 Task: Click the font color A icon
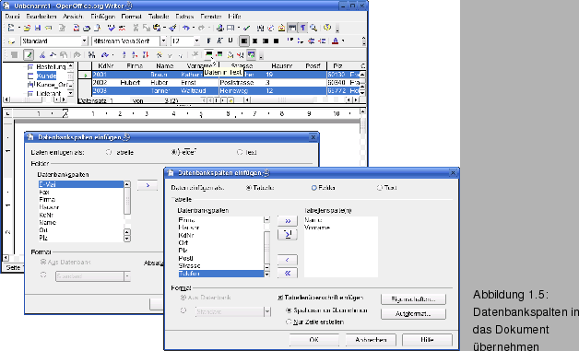(336, 41)
